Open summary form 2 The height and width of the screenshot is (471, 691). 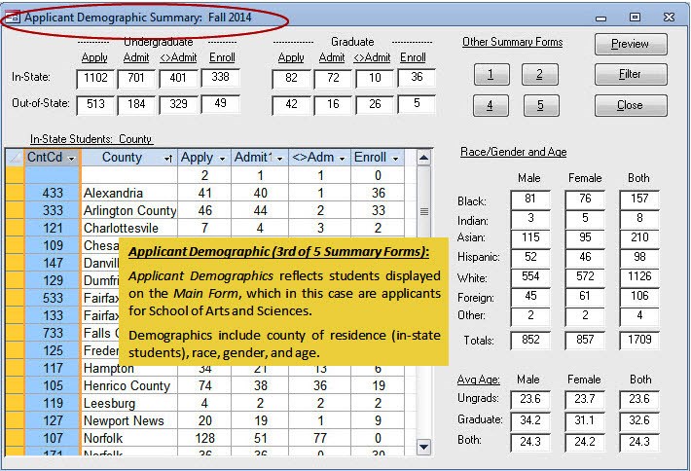click(539, 75)
